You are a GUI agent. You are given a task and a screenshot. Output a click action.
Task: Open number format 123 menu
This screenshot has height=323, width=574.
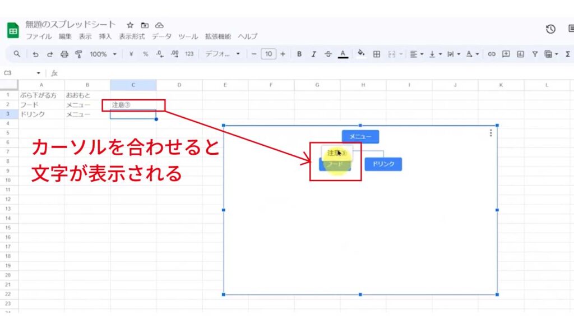(x=189, y=54)
